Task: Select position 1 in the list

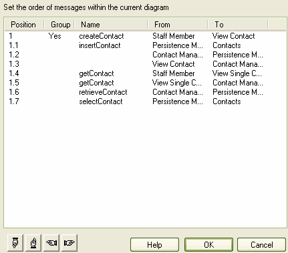Action: tap(11, 36)
